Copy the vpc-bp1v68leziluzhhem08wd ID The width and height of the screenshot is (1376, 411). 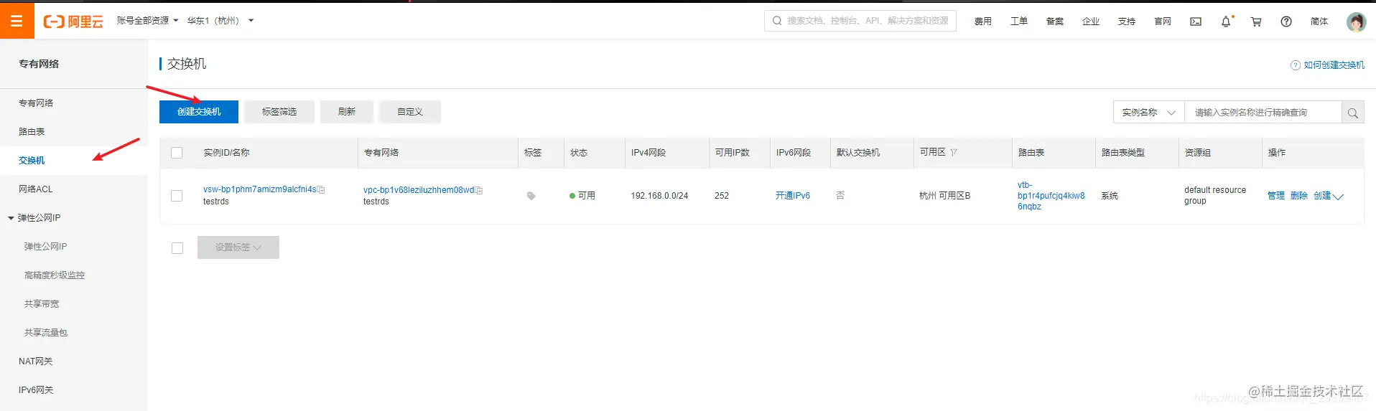(x=478, y=190)
